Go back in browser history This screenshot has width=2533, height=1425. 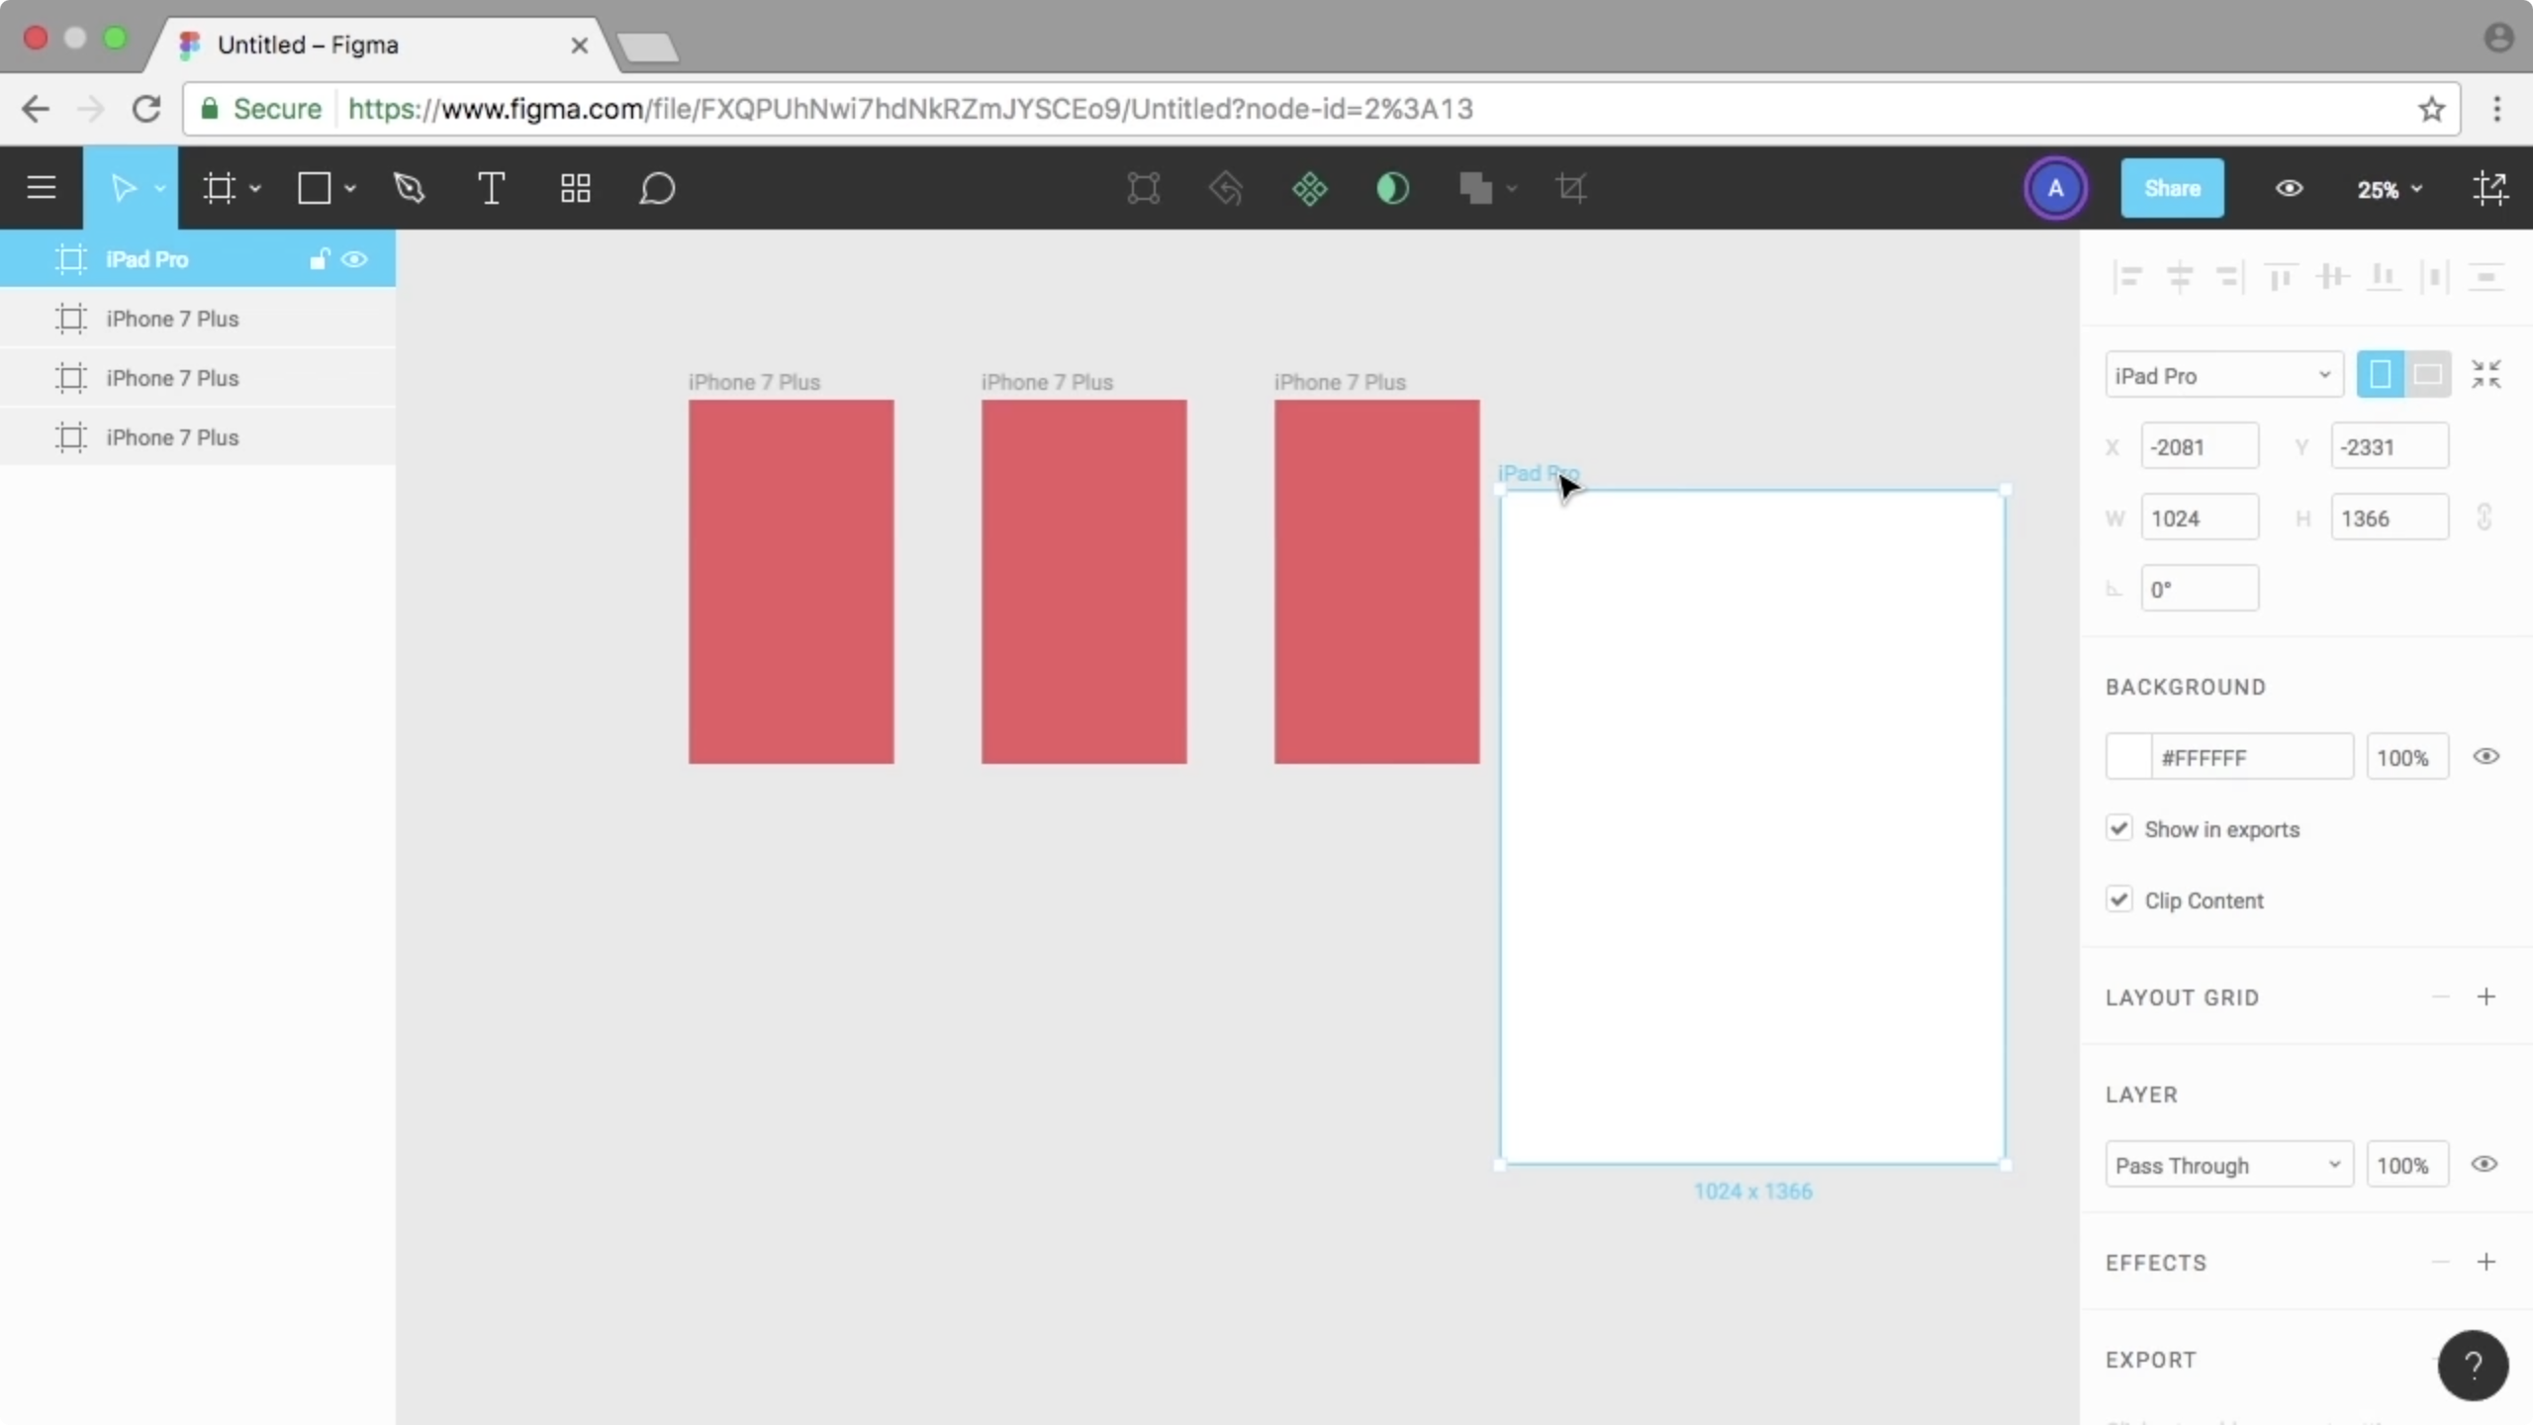point(36,109)
